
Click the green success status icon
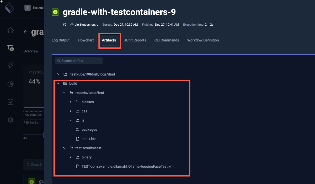tap(55, 12)
